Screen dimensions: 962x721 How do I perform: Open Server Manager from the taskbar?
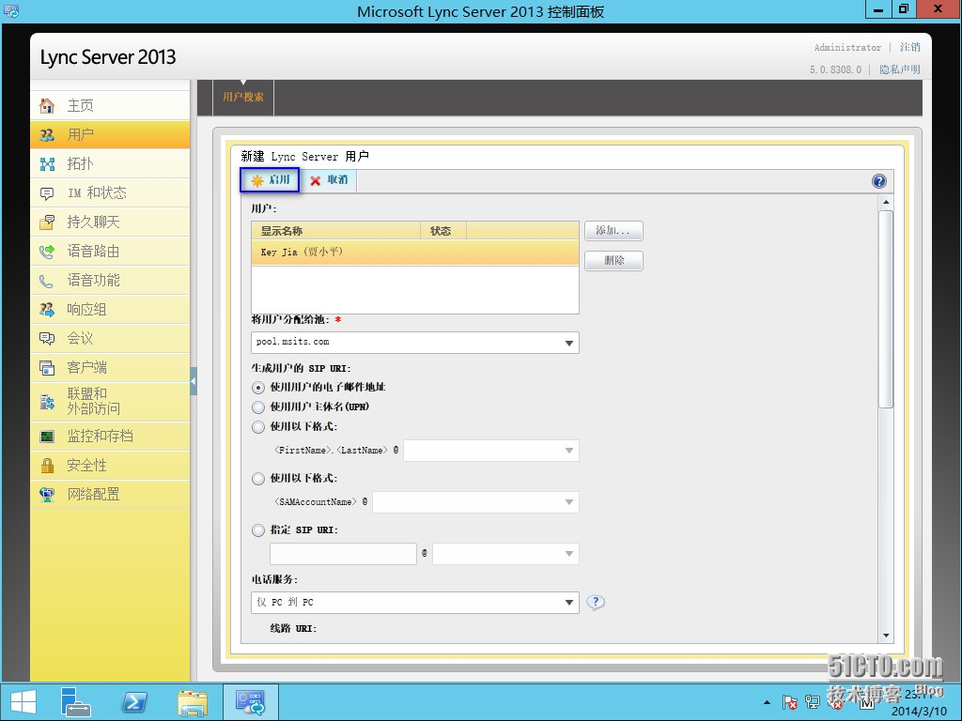click(75, 702)
